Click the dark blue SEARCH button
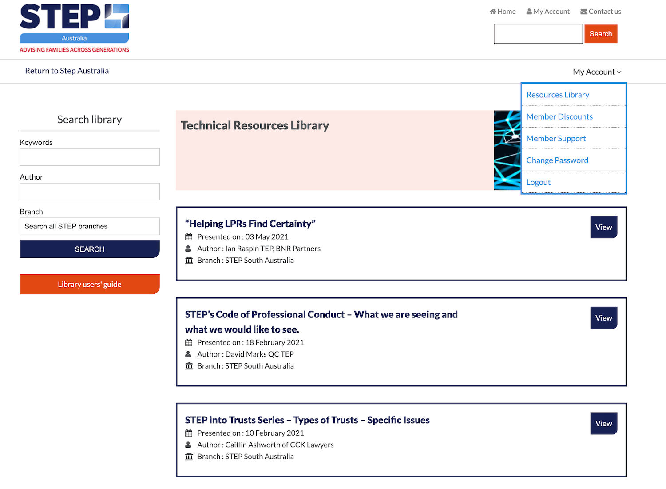This screenshot has height=489, width=666. point(90,249)
